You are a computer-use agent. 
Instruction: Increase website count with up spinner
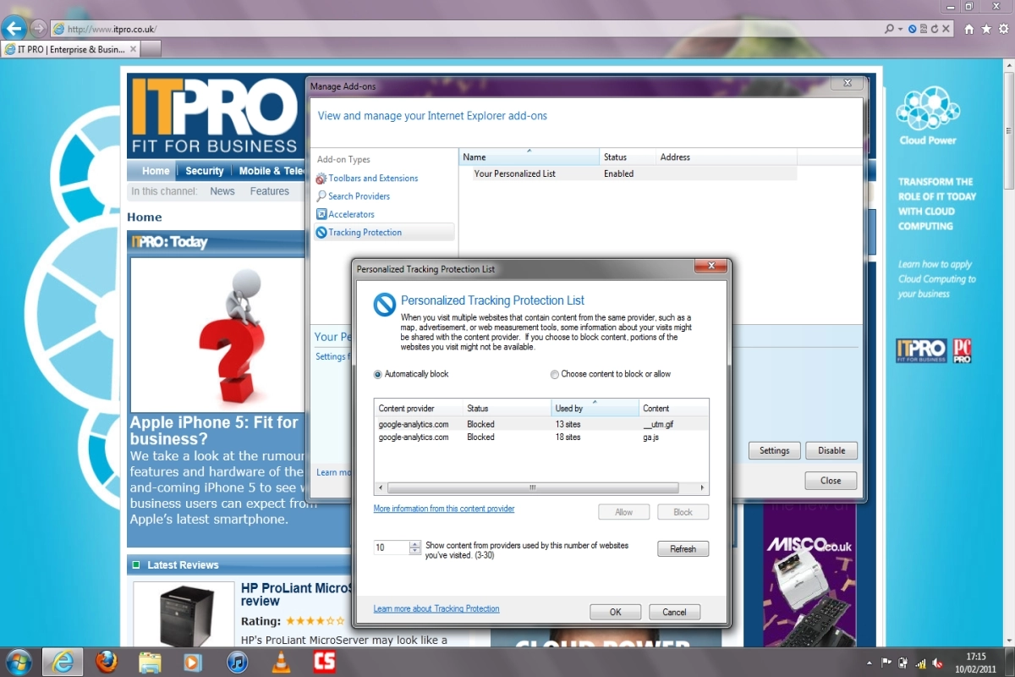coord(414,544)
